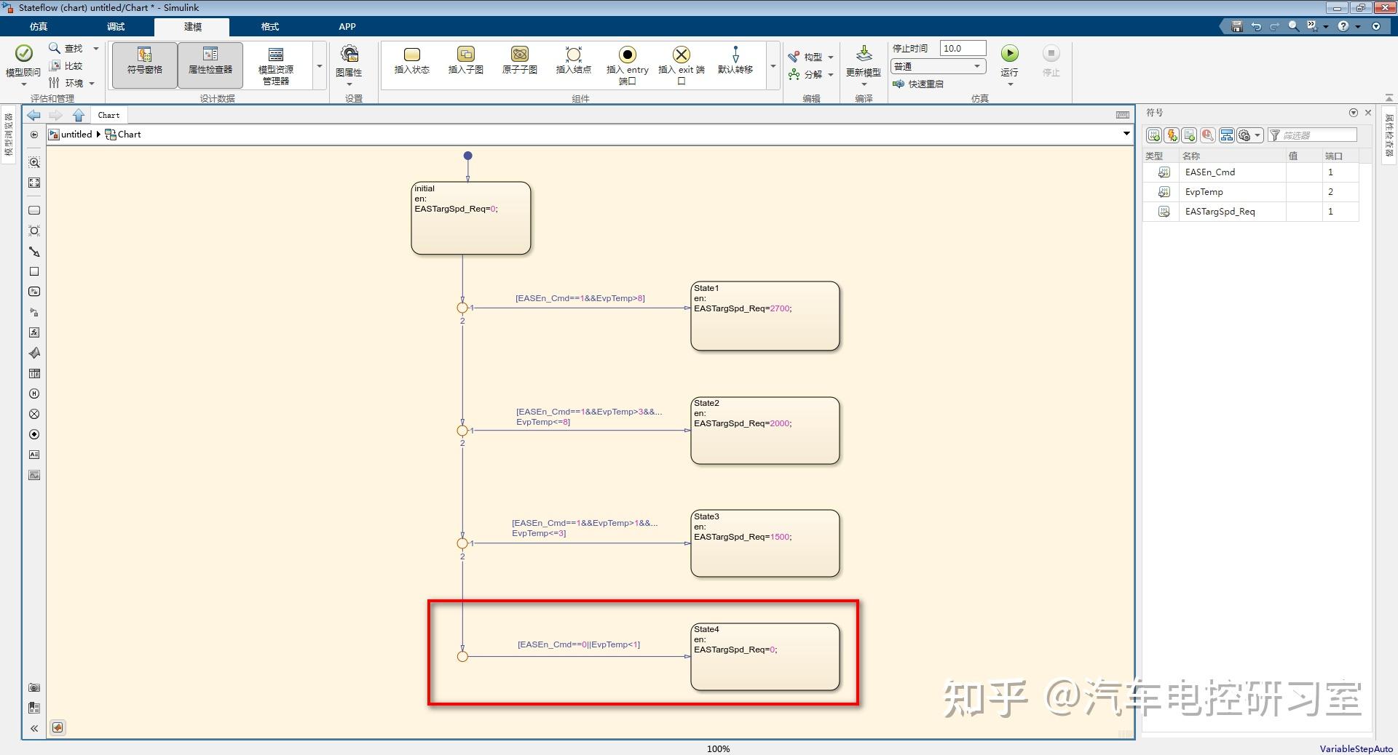Switch to the 格式 ribbon tab
Screen dimensions: 1398x755
tap(269, 27)
